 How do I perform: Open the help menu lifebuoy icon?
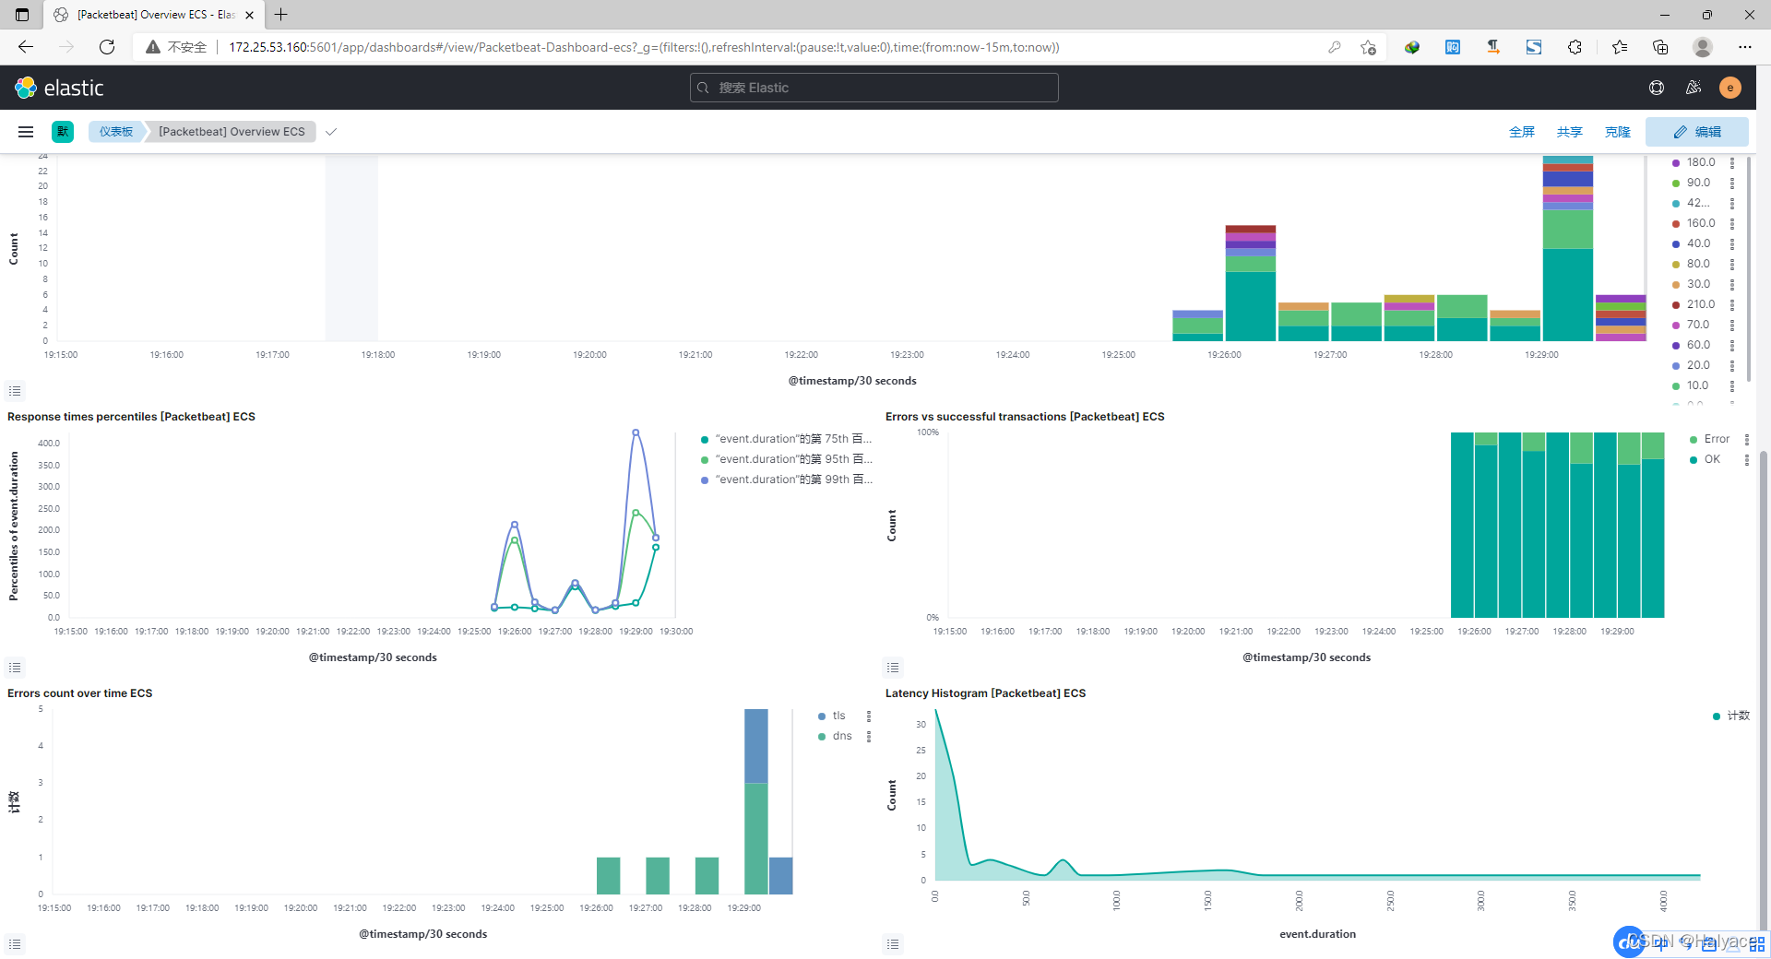pyautogui.click(x=1657, y=88)
